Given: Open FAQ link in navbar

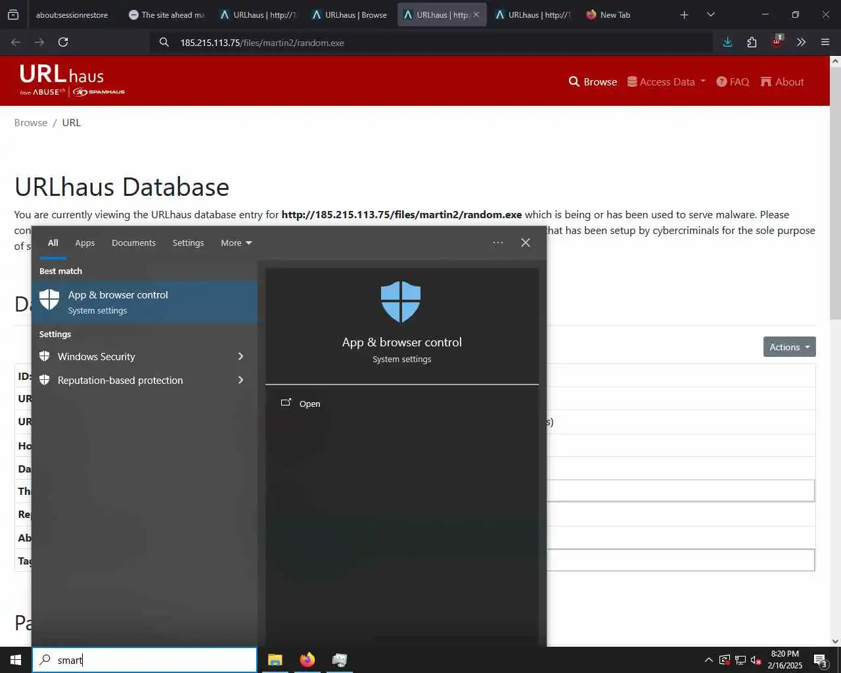Looking at the screenshot, I should [733, 81].
